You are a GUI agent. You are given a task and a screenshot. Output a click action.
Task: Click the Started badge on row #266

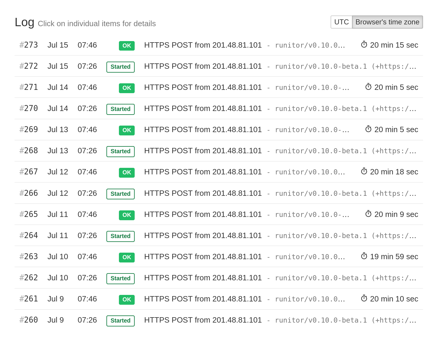[120, 194]
